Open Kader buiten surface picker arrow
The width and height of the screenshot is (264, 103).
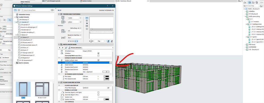point(110,63)
